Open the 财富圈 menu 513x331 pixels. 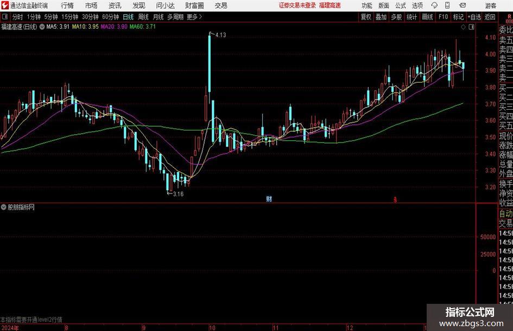[x=194, y=5]
